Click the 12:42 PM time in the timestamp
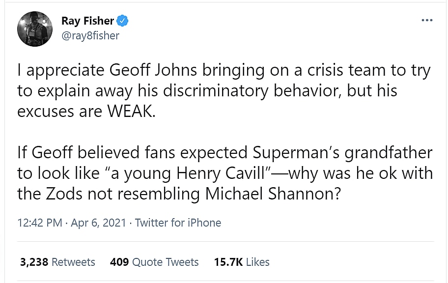 [39, 223]
